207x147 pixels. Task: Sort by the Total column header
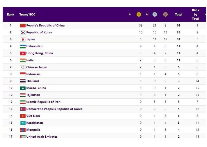pyautogui.click(x=178, y=14)
